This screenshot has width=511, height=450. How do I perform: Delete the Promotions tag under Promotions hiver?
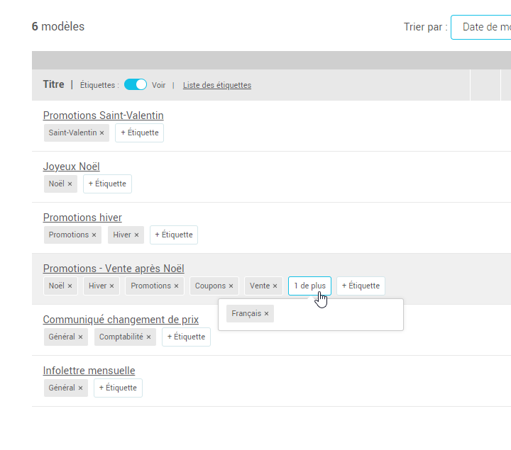94,235
